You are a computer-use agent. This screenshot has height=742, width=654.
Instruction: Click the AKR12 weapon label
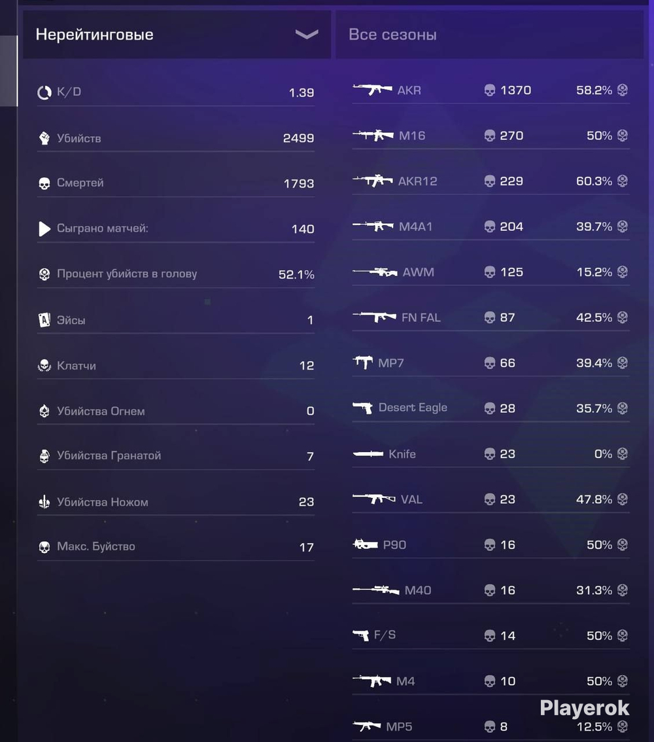coord(417,181)
